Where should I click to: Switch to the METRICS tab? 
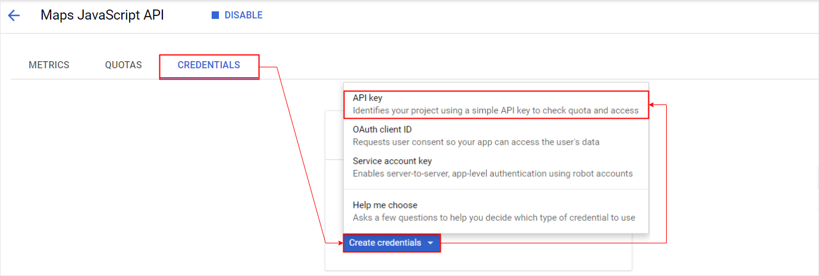[x=49, y=65]
